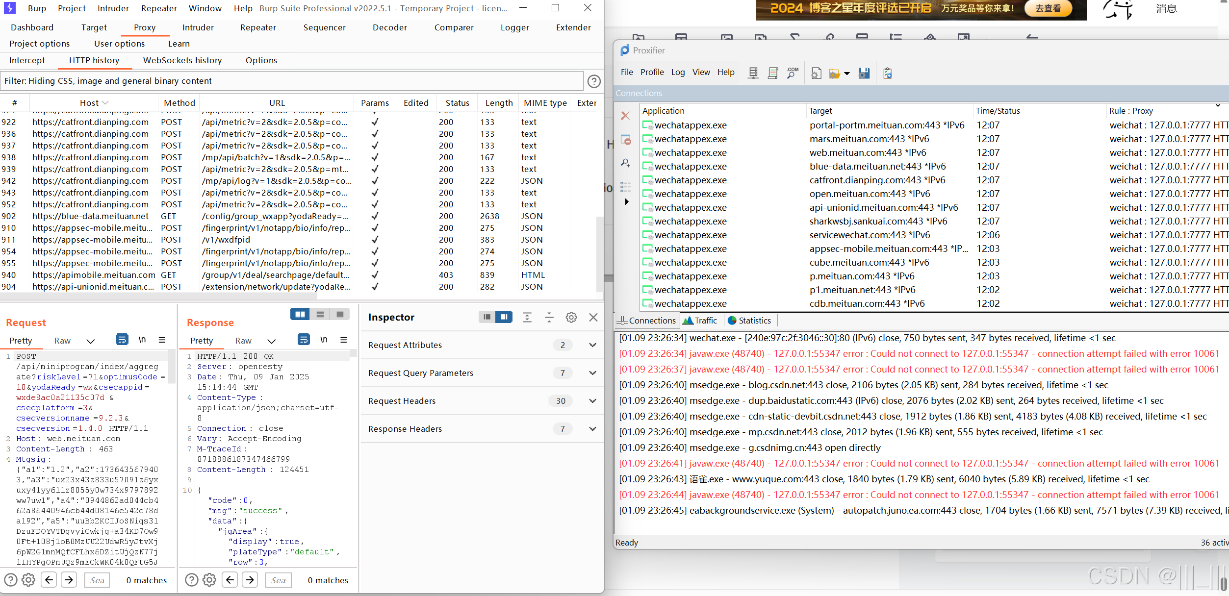1229x596 pixels.
Task: Open Proxifier Proxy Servers toolbar icon
Action: click(753, 73)
